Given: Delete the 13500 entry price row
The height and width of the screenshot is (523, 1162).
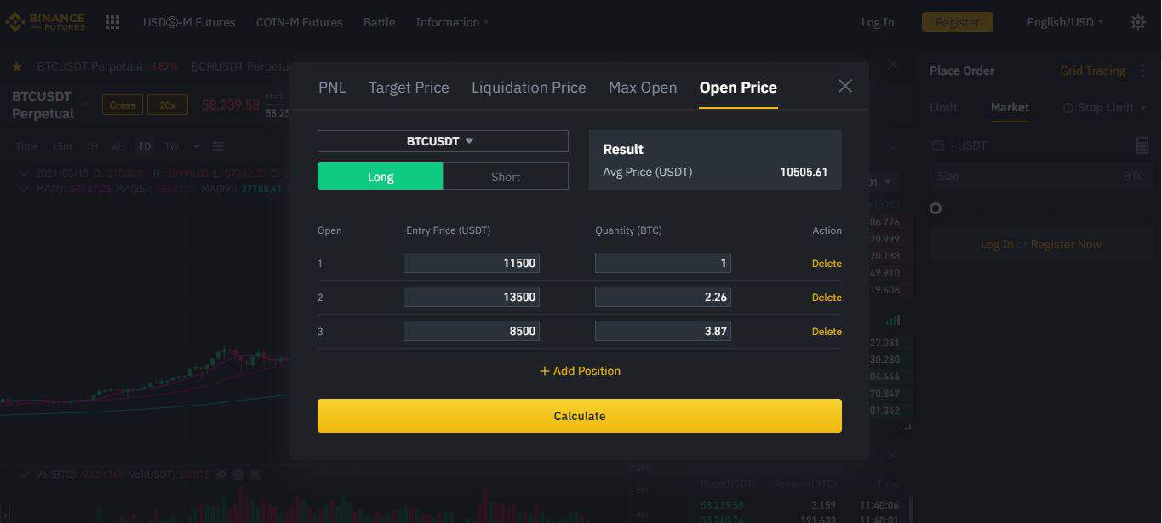Looking at the screenshot, I should pos(827,298).
